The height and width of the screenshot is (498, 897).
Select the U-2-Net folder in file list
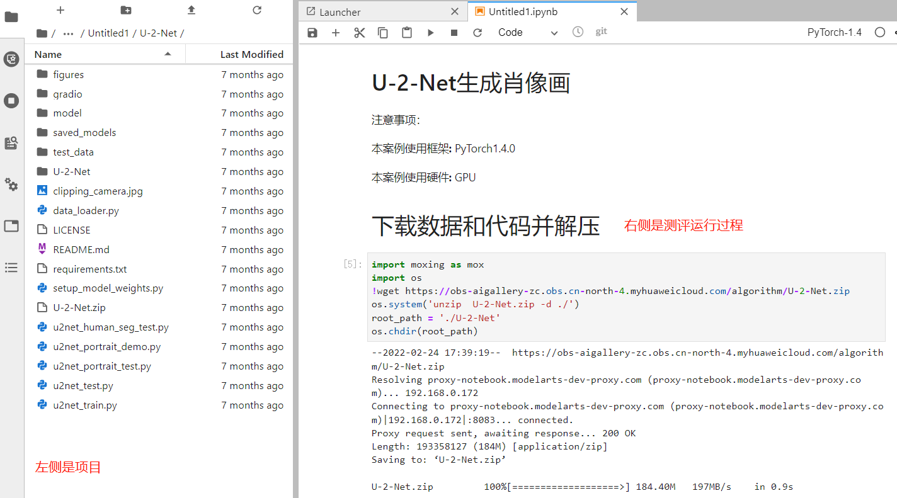[160, 172]
